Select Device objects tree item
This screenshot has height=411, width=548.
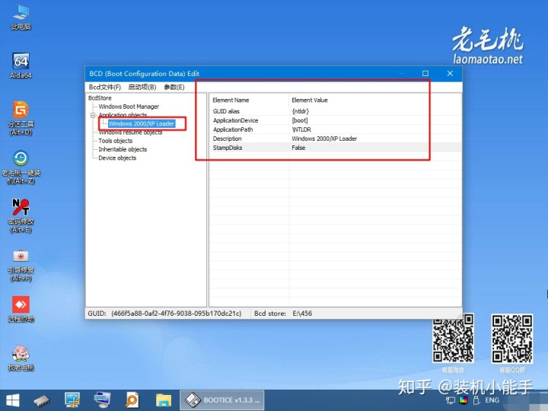[117, 158]
